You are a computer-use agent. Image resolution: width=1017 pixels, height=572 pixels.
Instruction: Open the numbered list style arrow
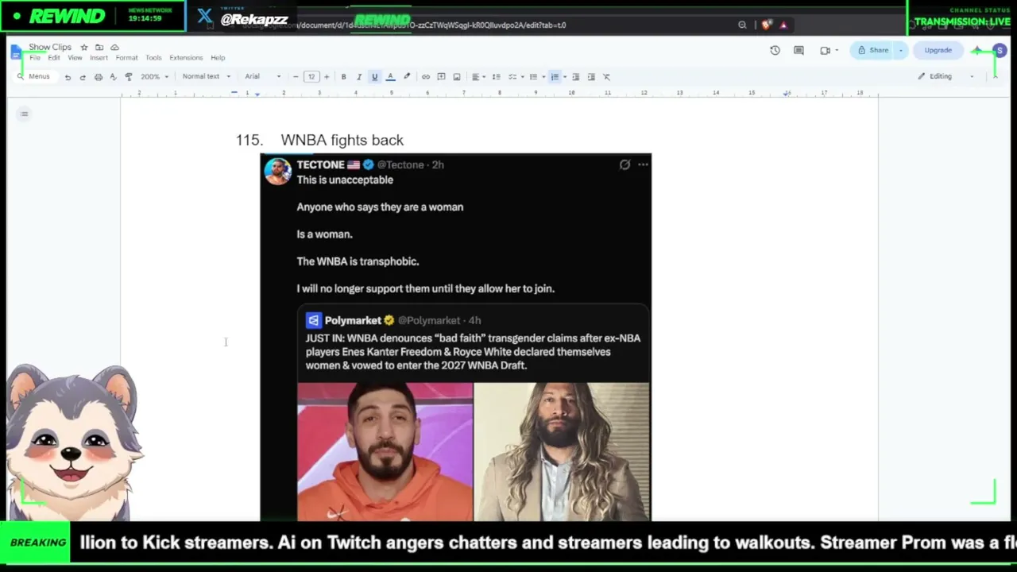click(x=564, y=77)
